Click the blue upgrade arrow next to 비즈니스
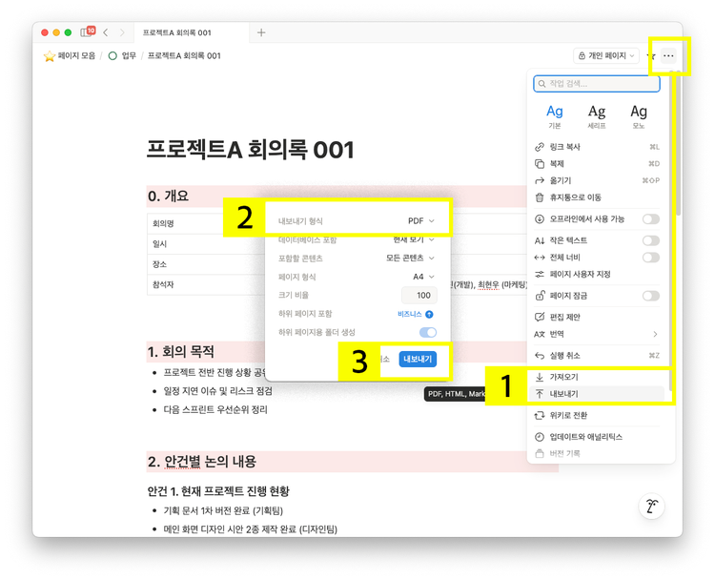Viewport: 715px width, 580px height. 429,314
